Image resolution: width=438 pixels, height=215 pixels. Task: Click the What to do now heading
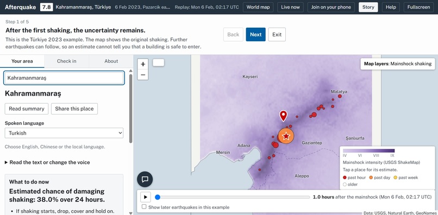tap(29, 182)
